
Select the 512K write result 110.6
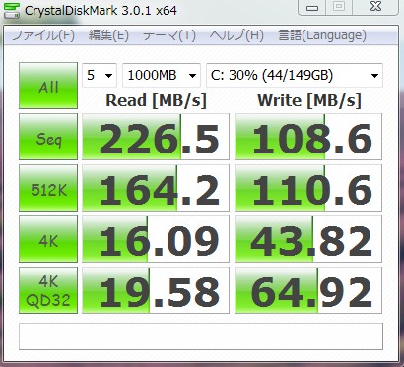pyautogui.click(x=308, y=188)
